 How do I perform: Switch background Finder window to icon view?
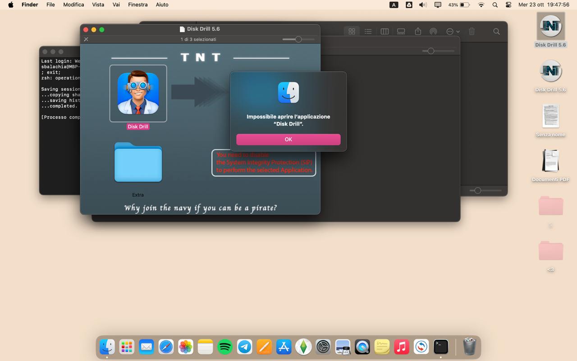tap(352, 32)
